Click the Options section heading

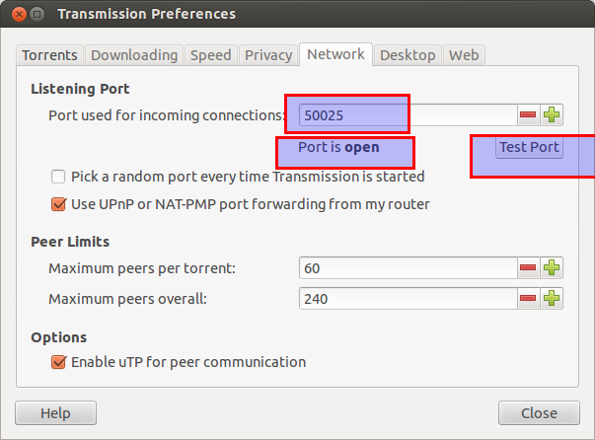tap(59, 337)
